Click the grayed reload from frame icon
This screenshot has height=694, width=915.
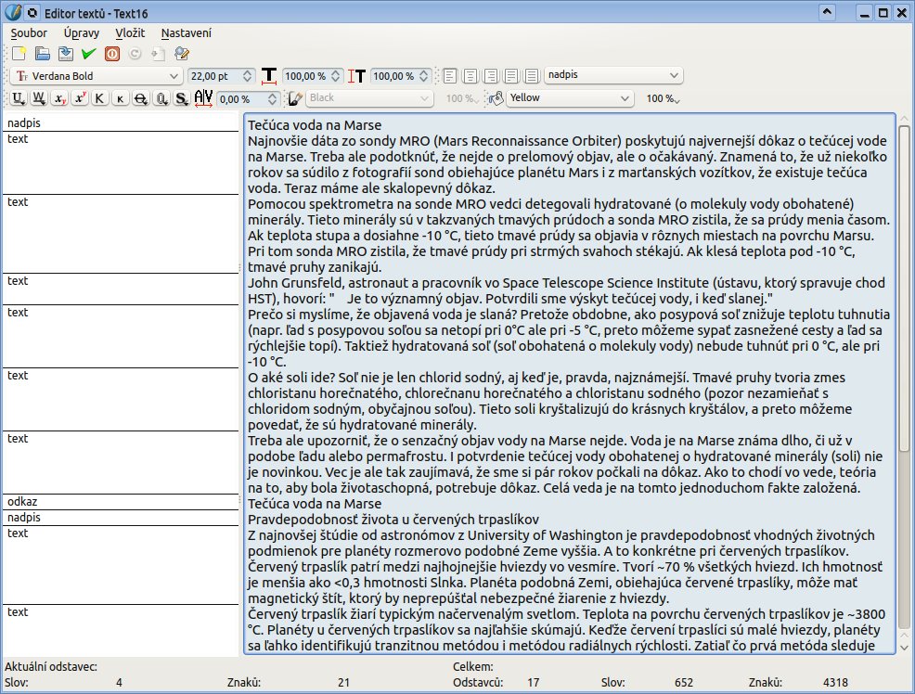pos(135,54)
